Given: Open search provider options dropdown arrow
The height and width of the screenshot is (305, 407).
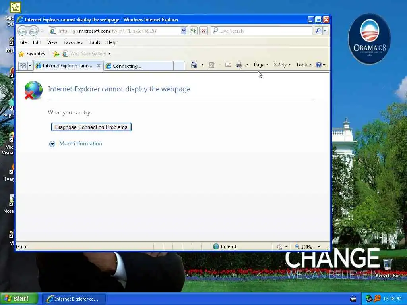Looking at the screenshot, I should click(x=325, y=31).
